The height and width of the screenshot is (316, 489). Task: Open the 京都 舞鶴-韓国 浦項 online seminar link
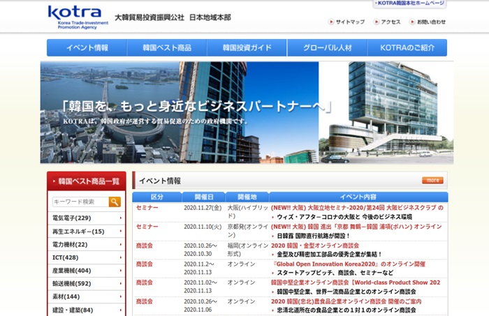[356, 227]
